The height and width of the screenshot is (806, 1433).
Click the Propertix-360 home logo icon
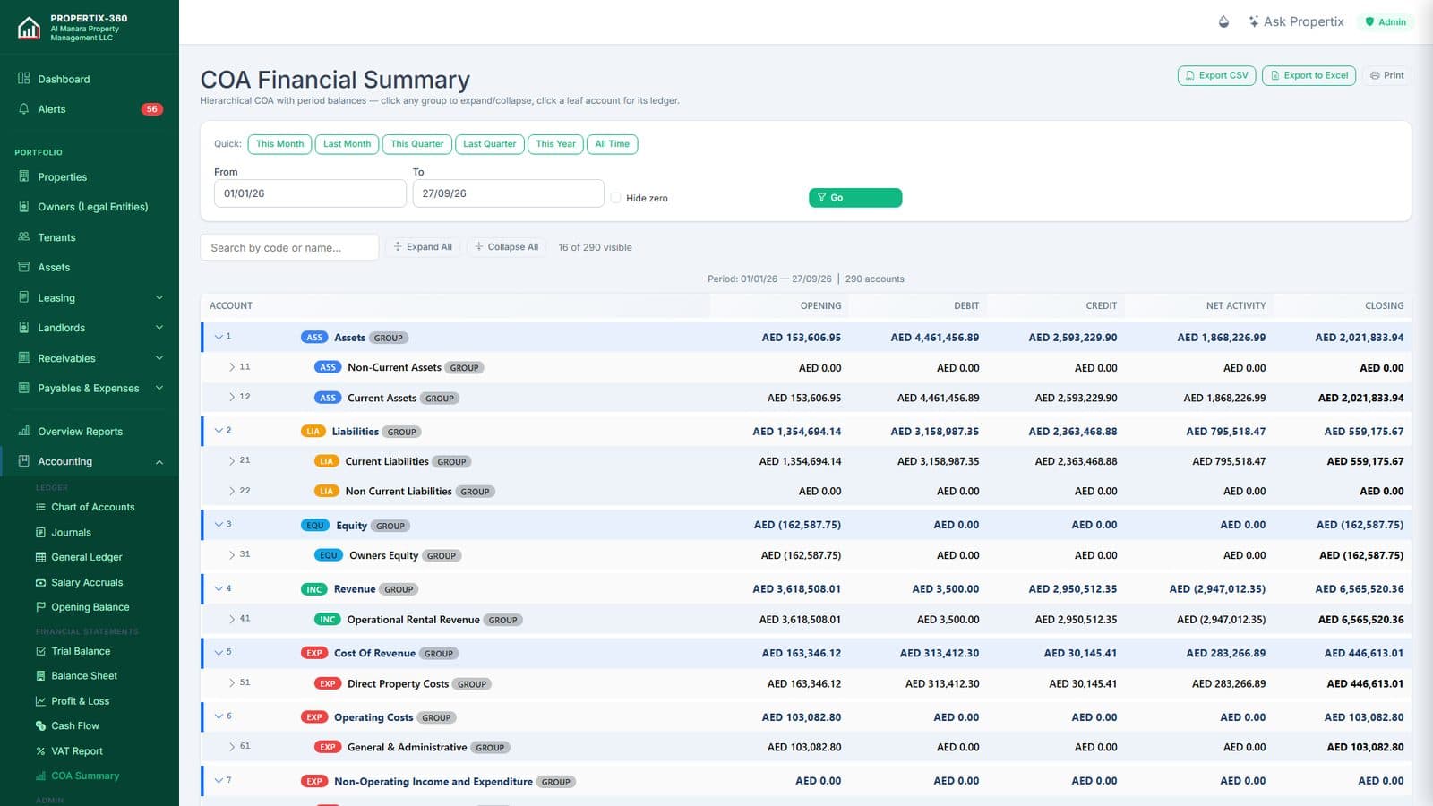click(x=29, y=28)
